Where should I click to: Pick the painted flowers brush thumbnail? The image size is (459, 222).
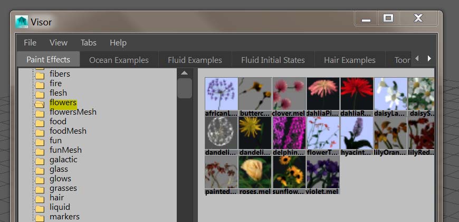tap(221, 172)
